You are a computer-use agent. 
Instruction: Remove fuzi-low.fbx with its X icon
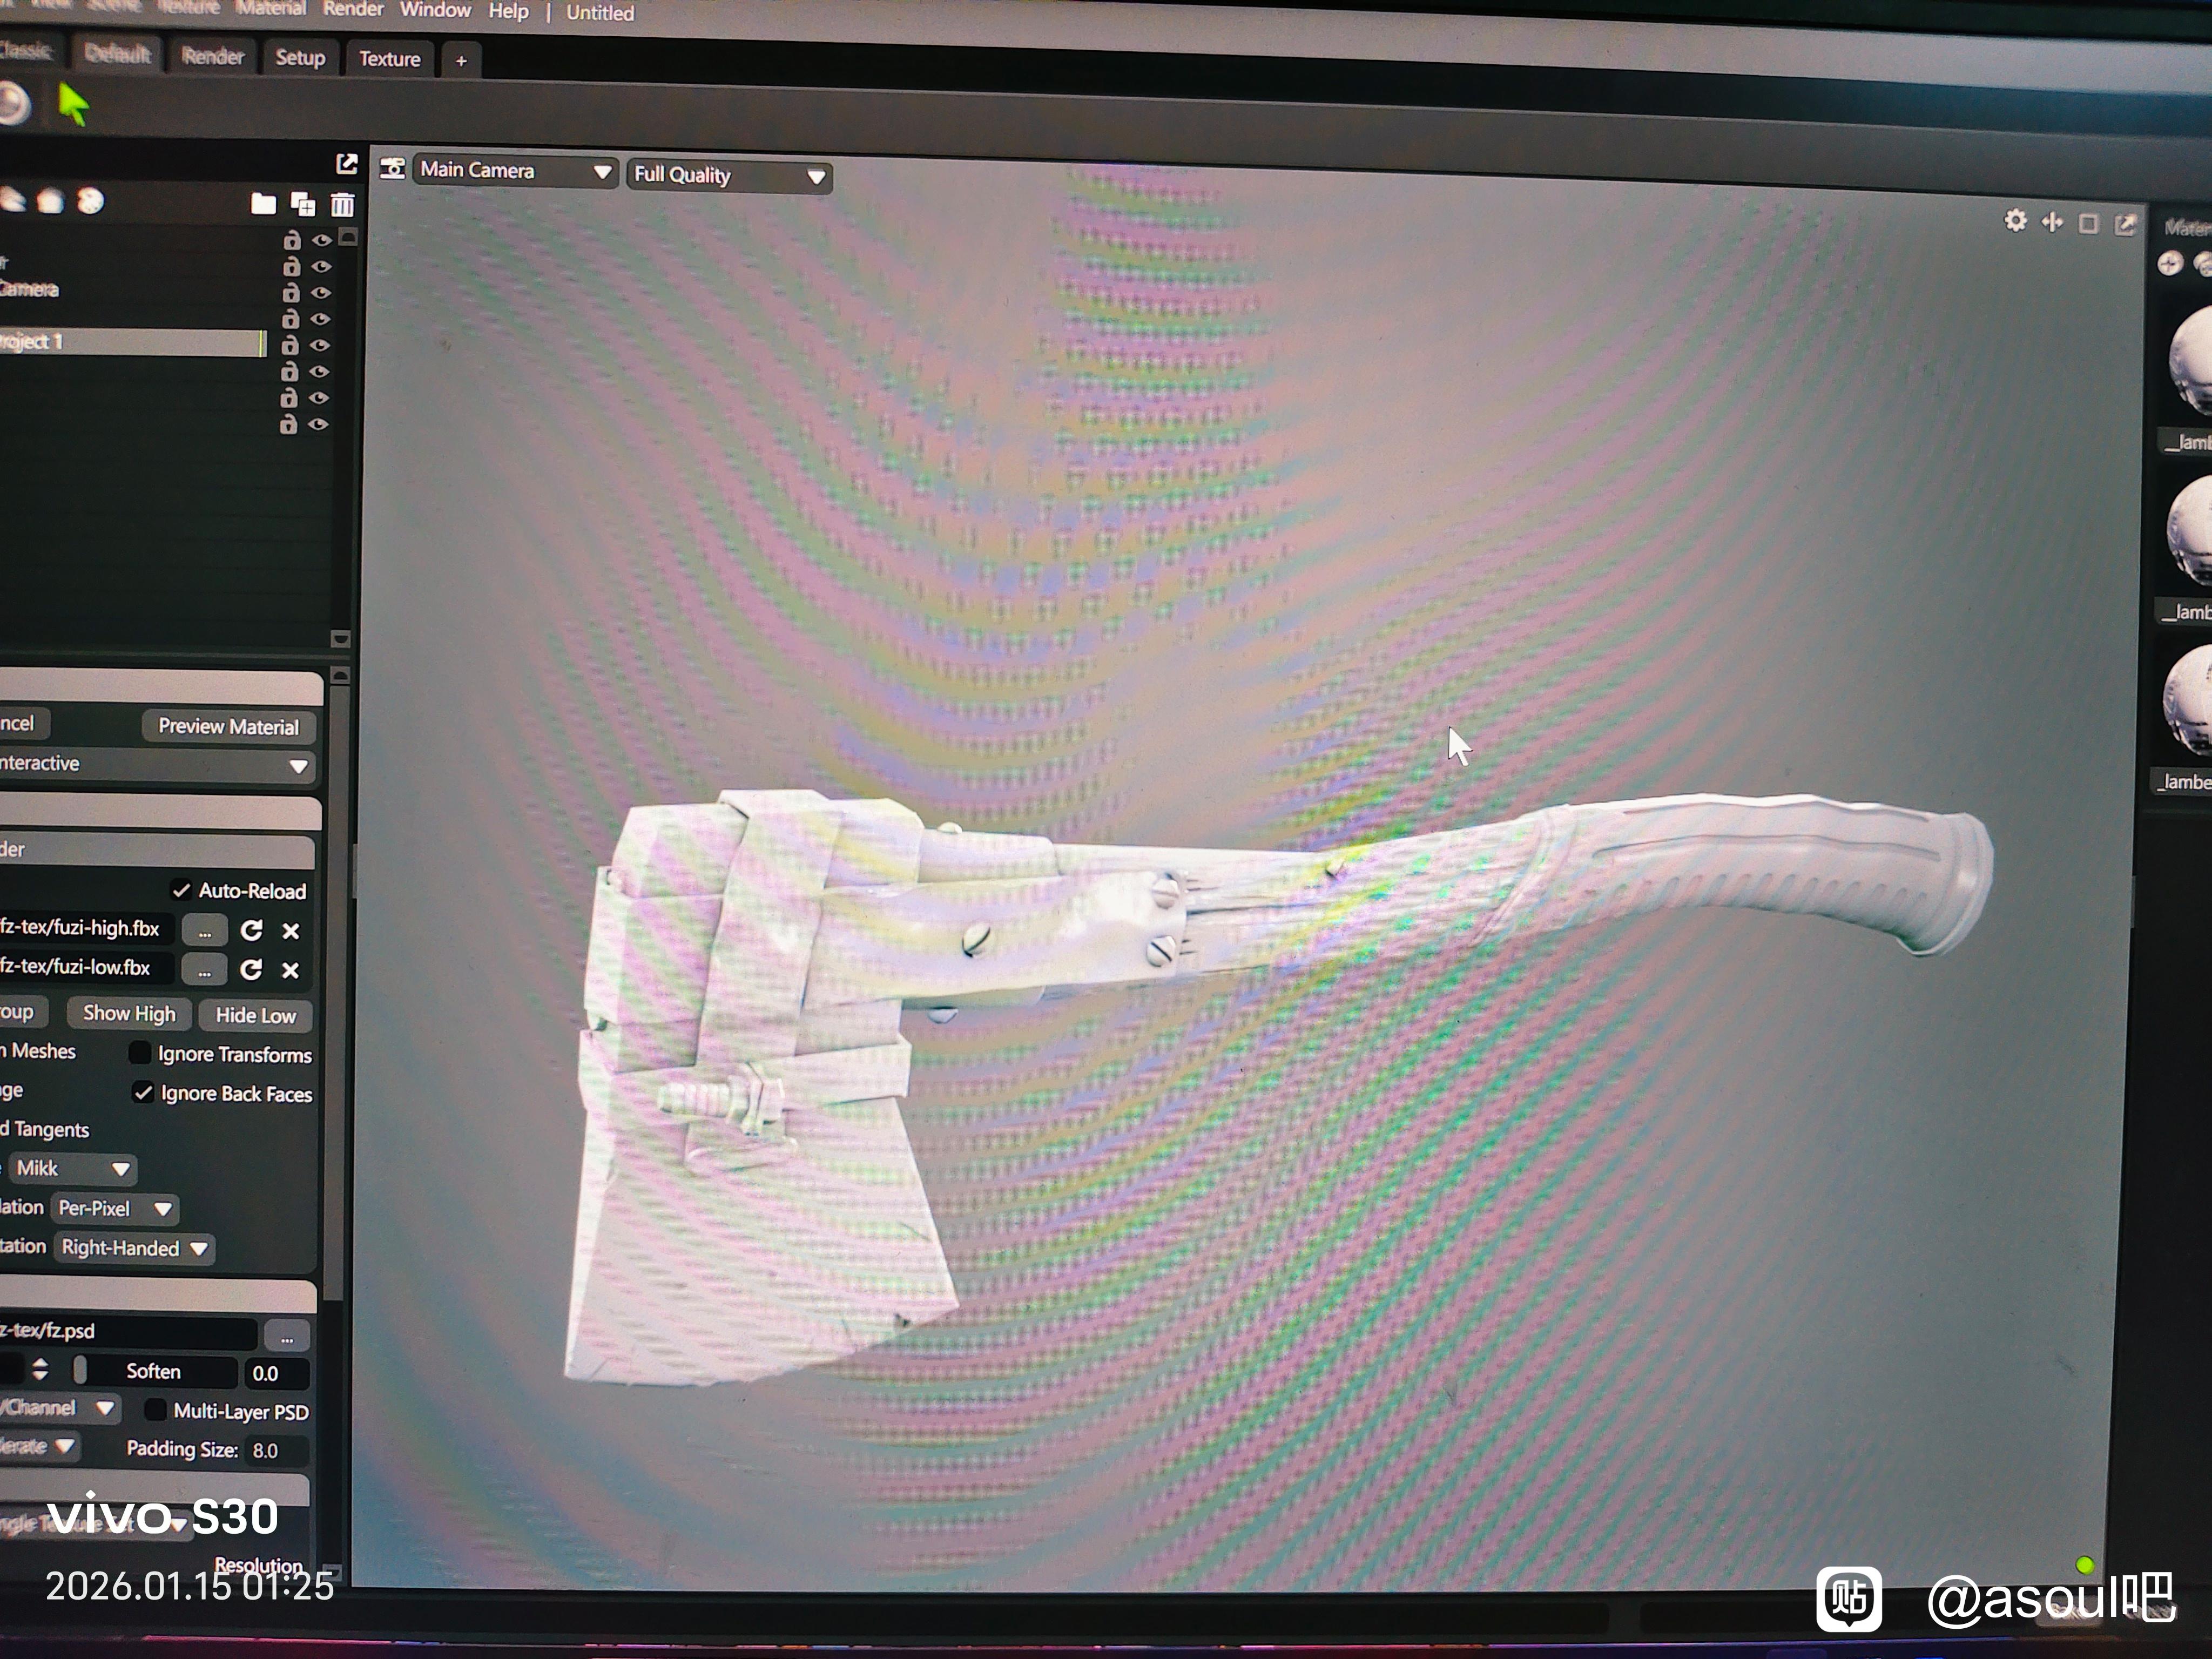290,970
